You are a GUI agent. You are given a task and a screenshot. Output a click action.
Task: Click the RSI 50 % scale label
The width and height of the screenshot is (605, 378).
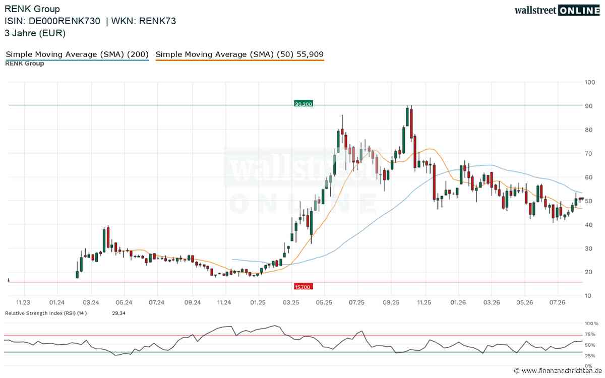click(x=591, y=345)
